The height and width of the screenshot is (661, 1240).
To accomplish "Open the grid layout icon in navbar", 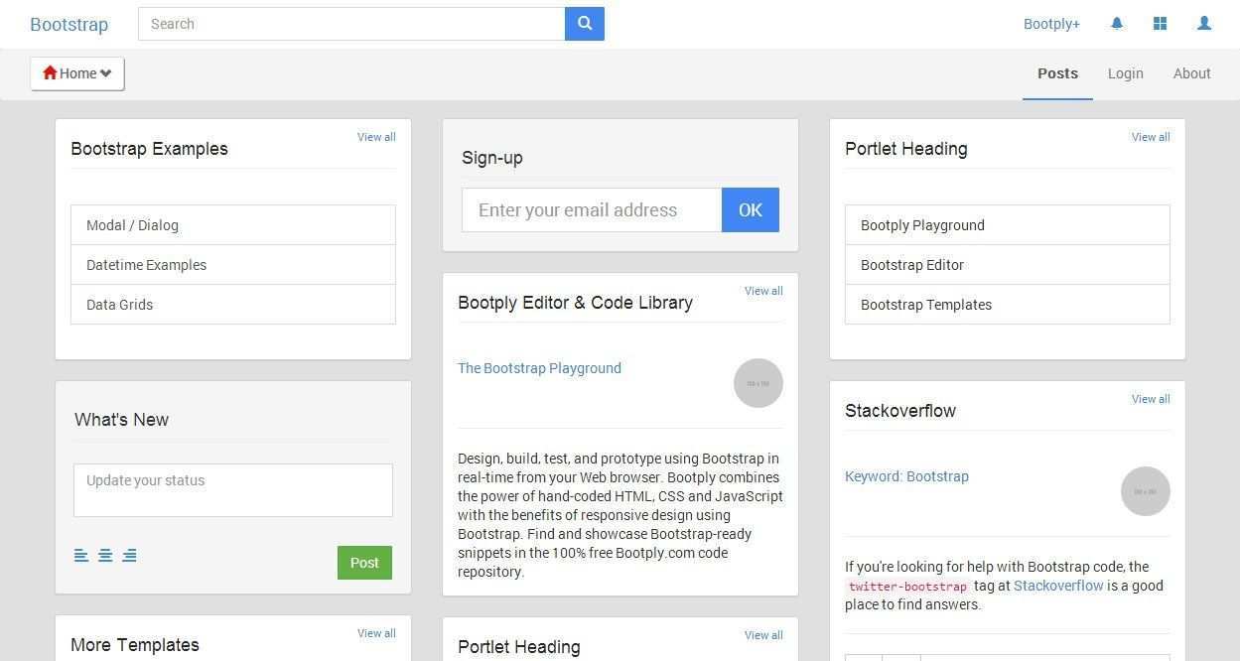I will [x=1160, y=23].
